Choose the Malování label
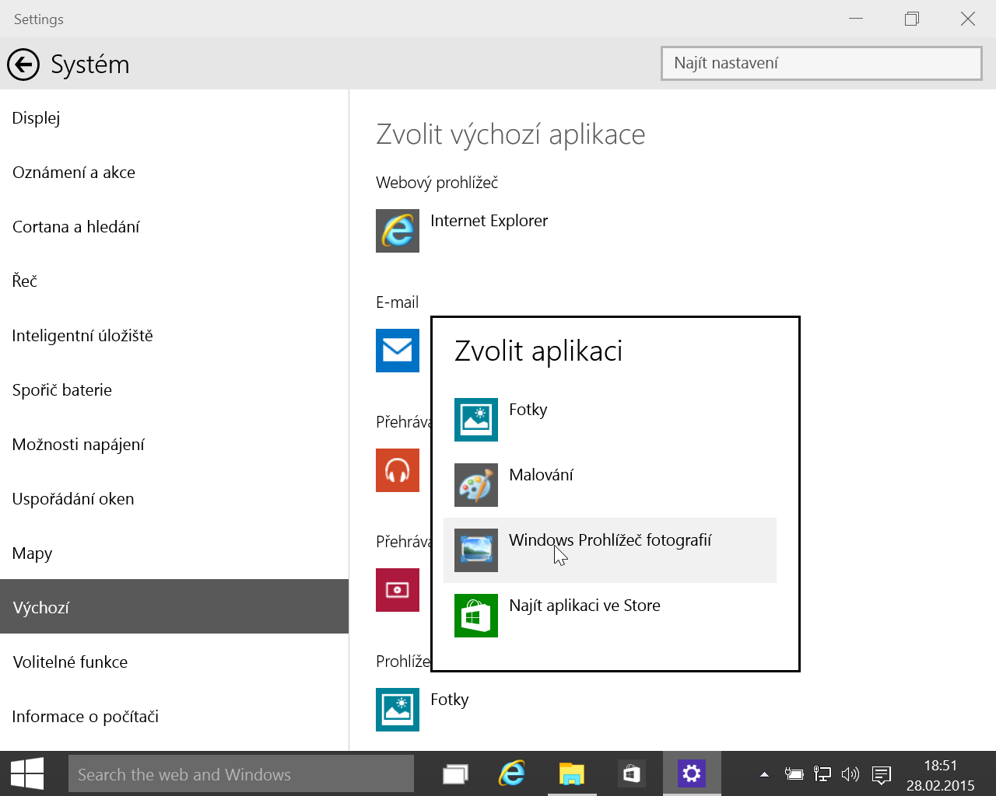Screen dimensions: 996x796 (541, 475)
